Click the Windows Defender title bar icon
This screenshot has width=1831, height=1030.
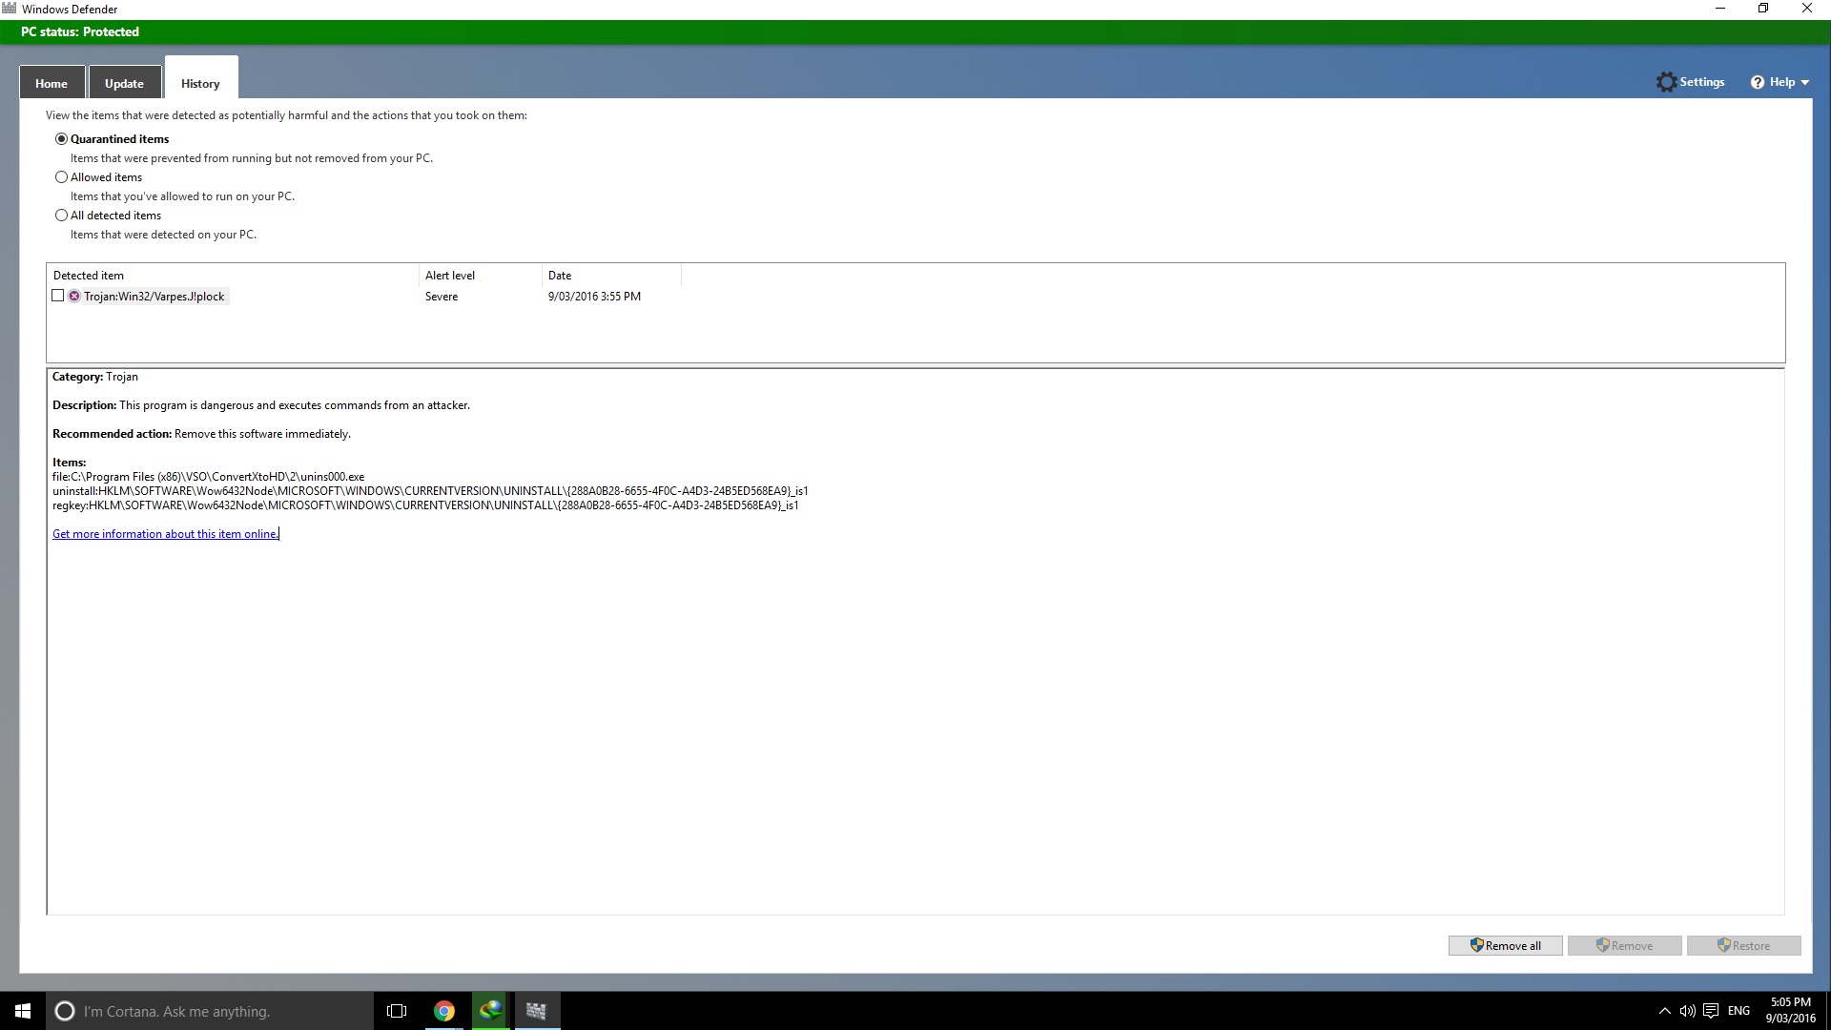[10, 9]
